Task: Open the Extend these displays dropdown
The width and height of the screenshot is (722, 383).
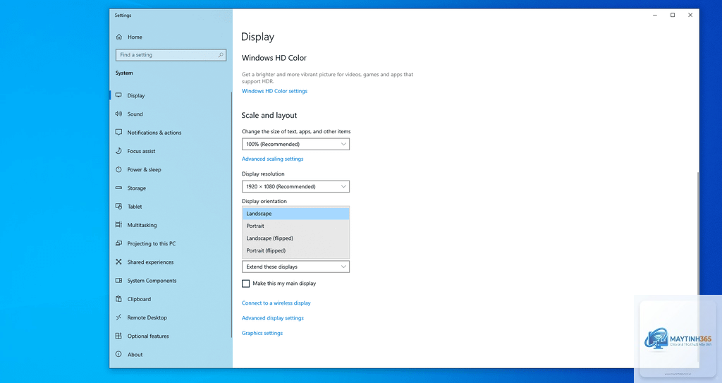Action: tap(295, 267)
